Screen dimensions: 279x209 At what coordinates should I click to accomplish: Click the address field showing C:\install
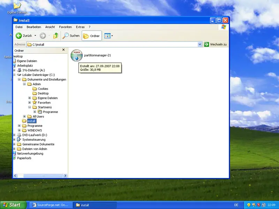112,45
